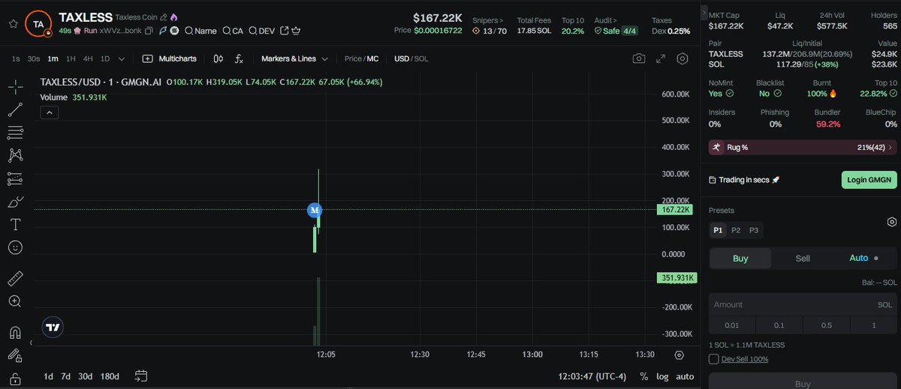Click the purple flame icon by Taxless Coin
901x389 pixels.
pos(174,16)
